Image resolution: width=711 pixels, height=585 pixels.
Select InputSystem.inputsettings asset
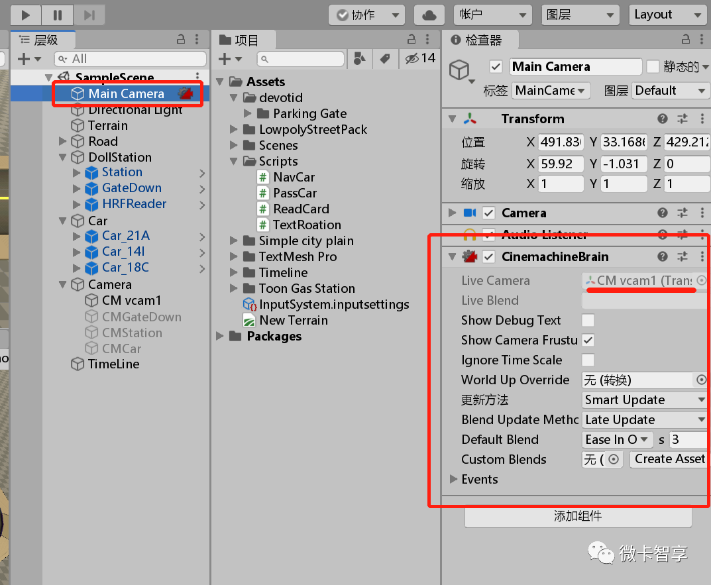click(x=334, y=304)
